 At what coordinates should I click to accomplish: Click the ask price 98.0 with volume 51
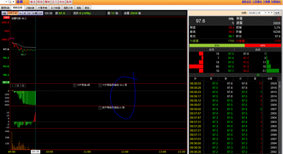(246, 71)
